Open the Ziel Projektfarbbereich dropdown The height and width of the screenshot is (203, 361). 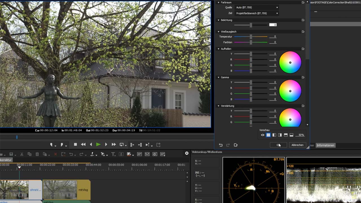pos(256,13)
